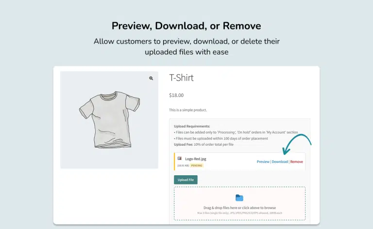Screen dimensions: 373x229
Task: Click the 'This is a simple product.' description
Action: coord(188,110)
